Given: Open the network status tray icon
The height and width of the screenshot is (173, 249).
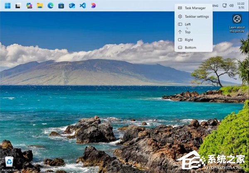Looking at the screenshot, I should (x=225, y=6).
